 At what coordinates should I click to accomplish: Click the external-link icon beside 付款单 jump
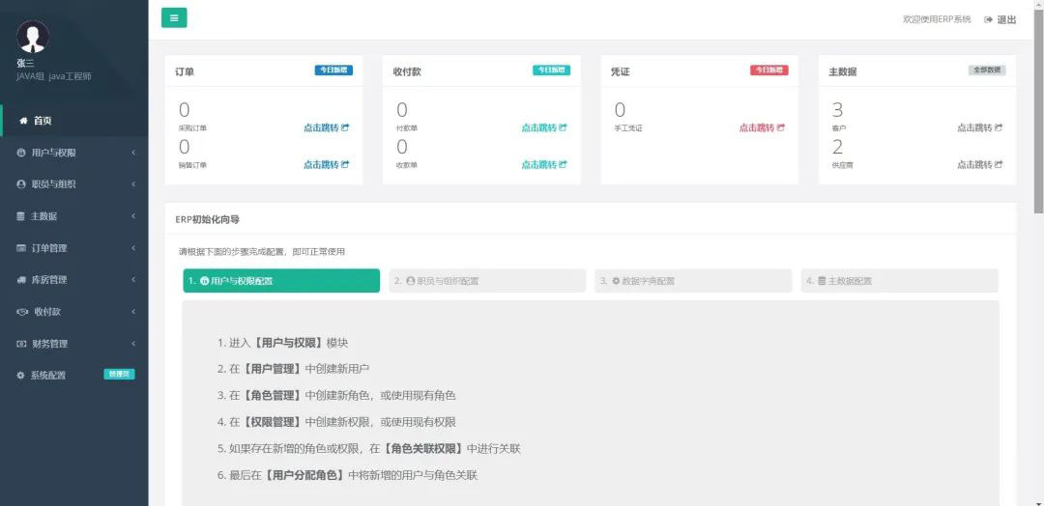(563, 127)
